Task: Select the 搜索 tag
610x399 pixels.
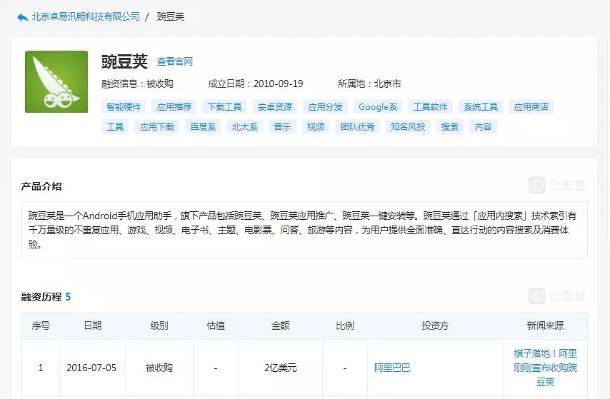Action: pyautogui.click(x=450, y=127)
